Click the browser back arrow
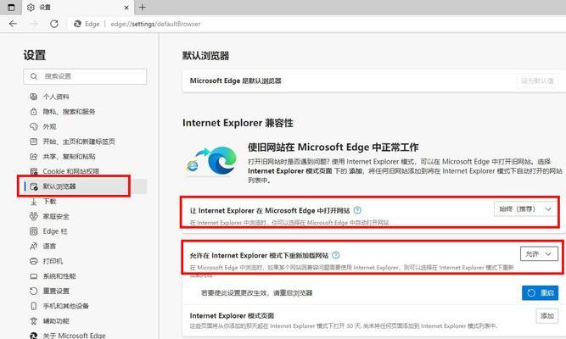 coord(13,24)
